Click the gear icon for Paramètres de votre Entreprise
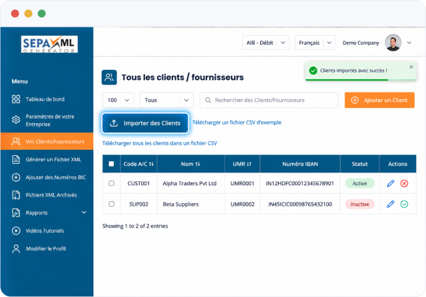Image resolution: width=426 pixels, height=297 pixels. point(16,120)
